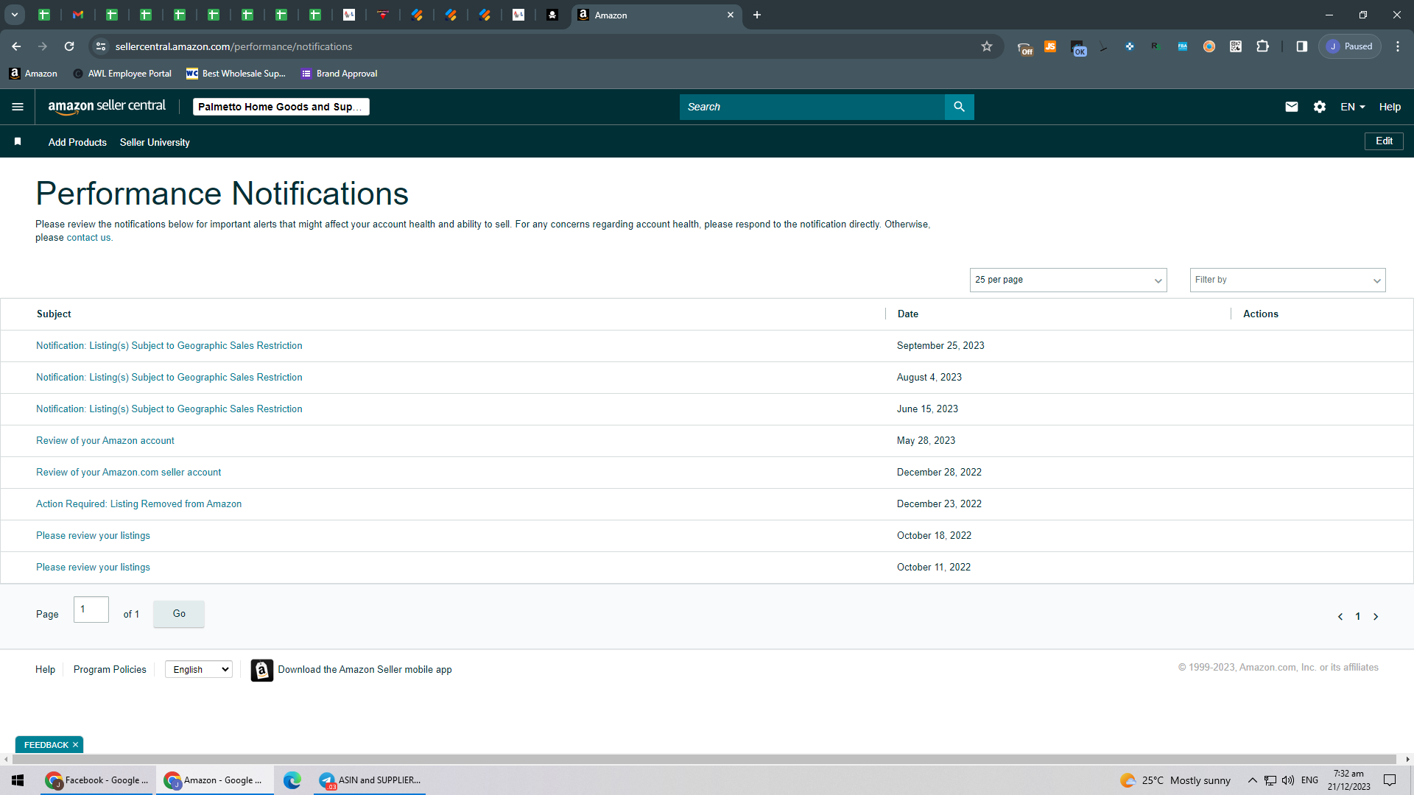The width and height of the screenshot is (1414, 795).
Task: Open the Chrome extensions puzzle icon
Action: (x=1262, y=46)
